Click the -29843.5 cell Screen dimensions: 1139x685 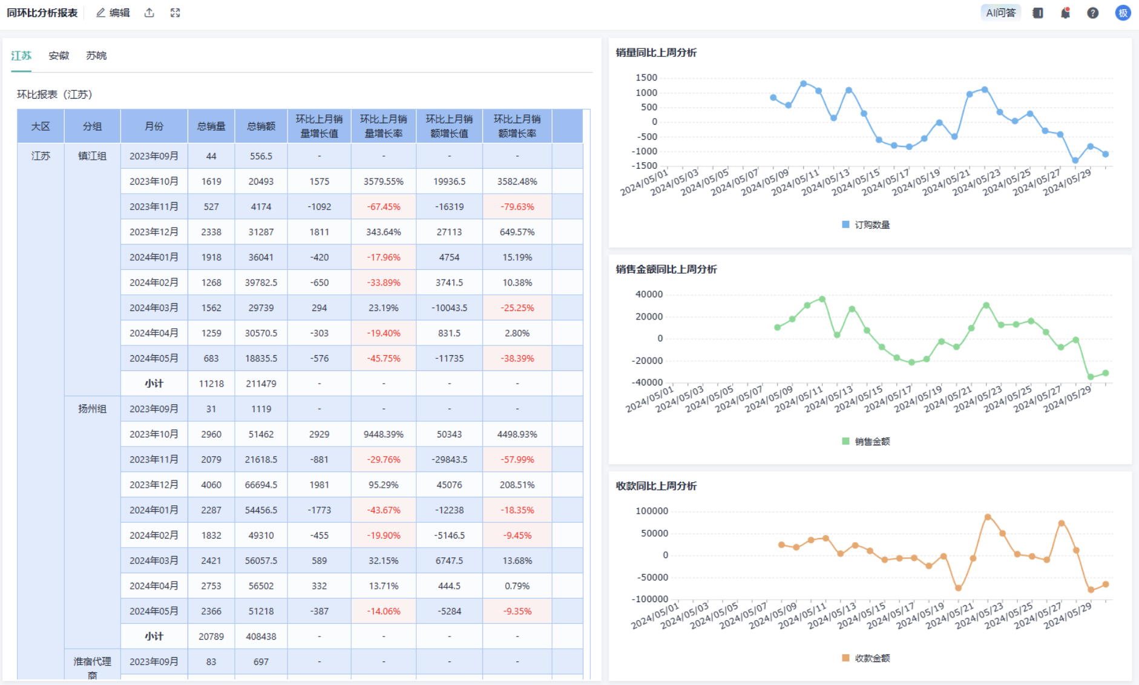[x=449, y=460]
